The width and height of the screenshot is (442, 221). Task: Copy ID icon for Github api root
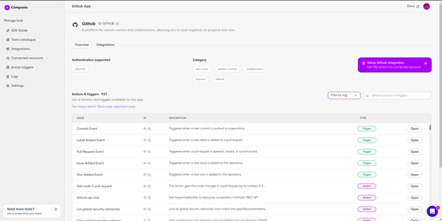click(x=149, y=198)
